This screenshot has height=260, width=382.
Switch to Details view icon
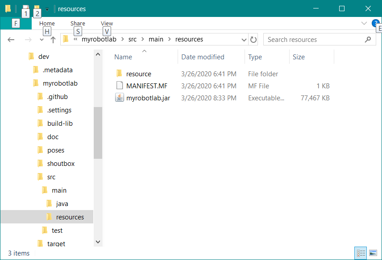pos(361,253)
